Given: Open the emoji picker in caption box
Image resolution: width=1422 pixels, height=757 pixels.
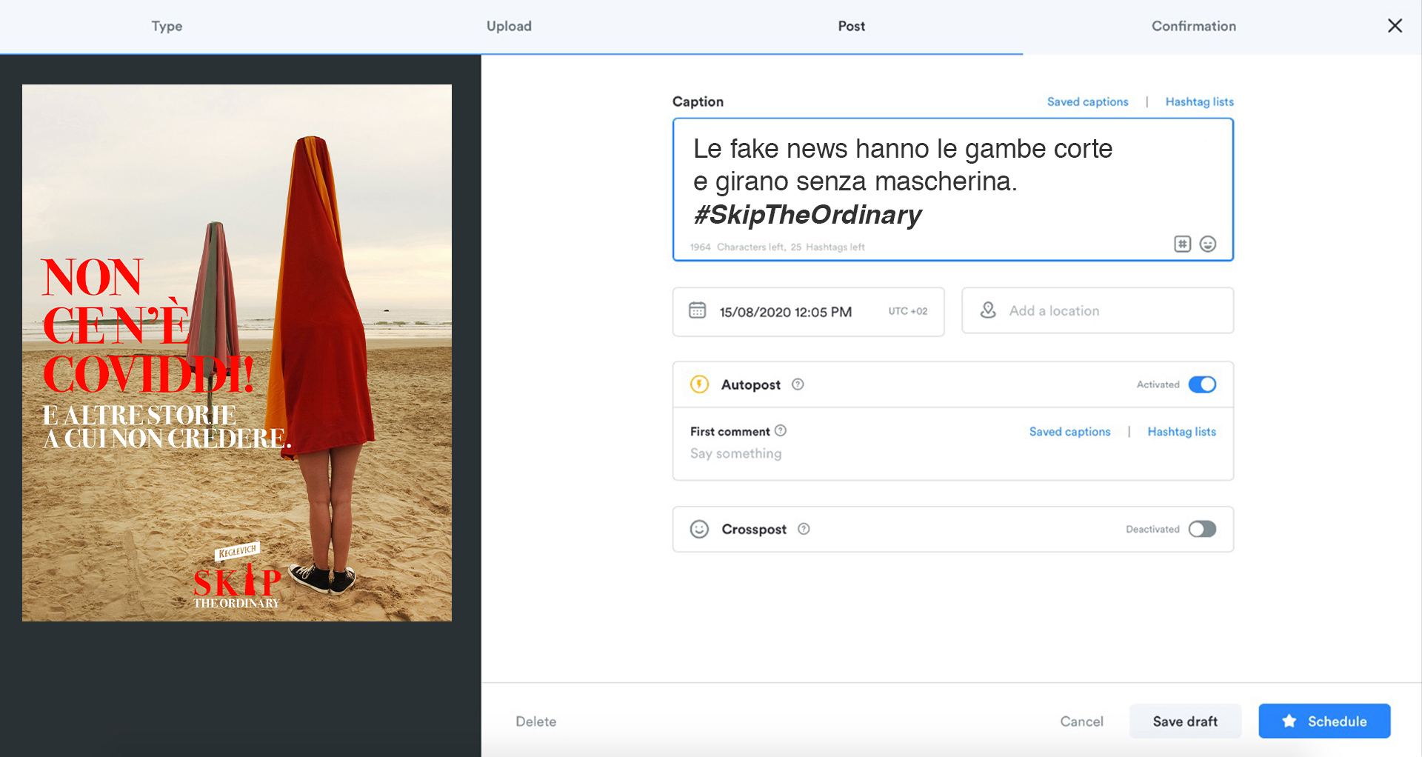Looking at the screenshot, I should [1208, 244].
